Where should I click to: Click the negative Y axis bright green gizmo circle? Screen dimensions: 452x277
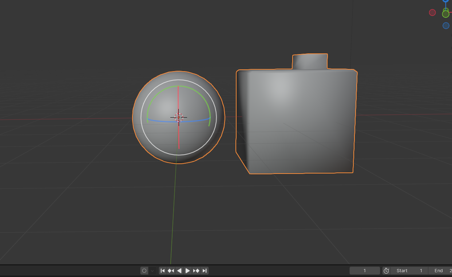[x=446, y=14]
